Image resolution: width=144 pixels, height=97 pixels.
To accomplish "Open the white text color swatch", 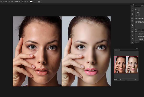I will coord(31,2).
